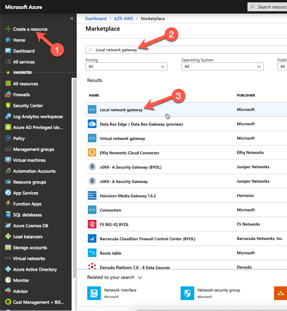287x311 pixels.
Task: Open the Network interface related tile
Action: [x=112, y=293]
